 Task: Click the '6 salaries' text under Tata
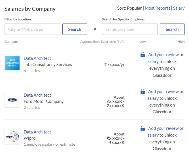coord(32,71)
